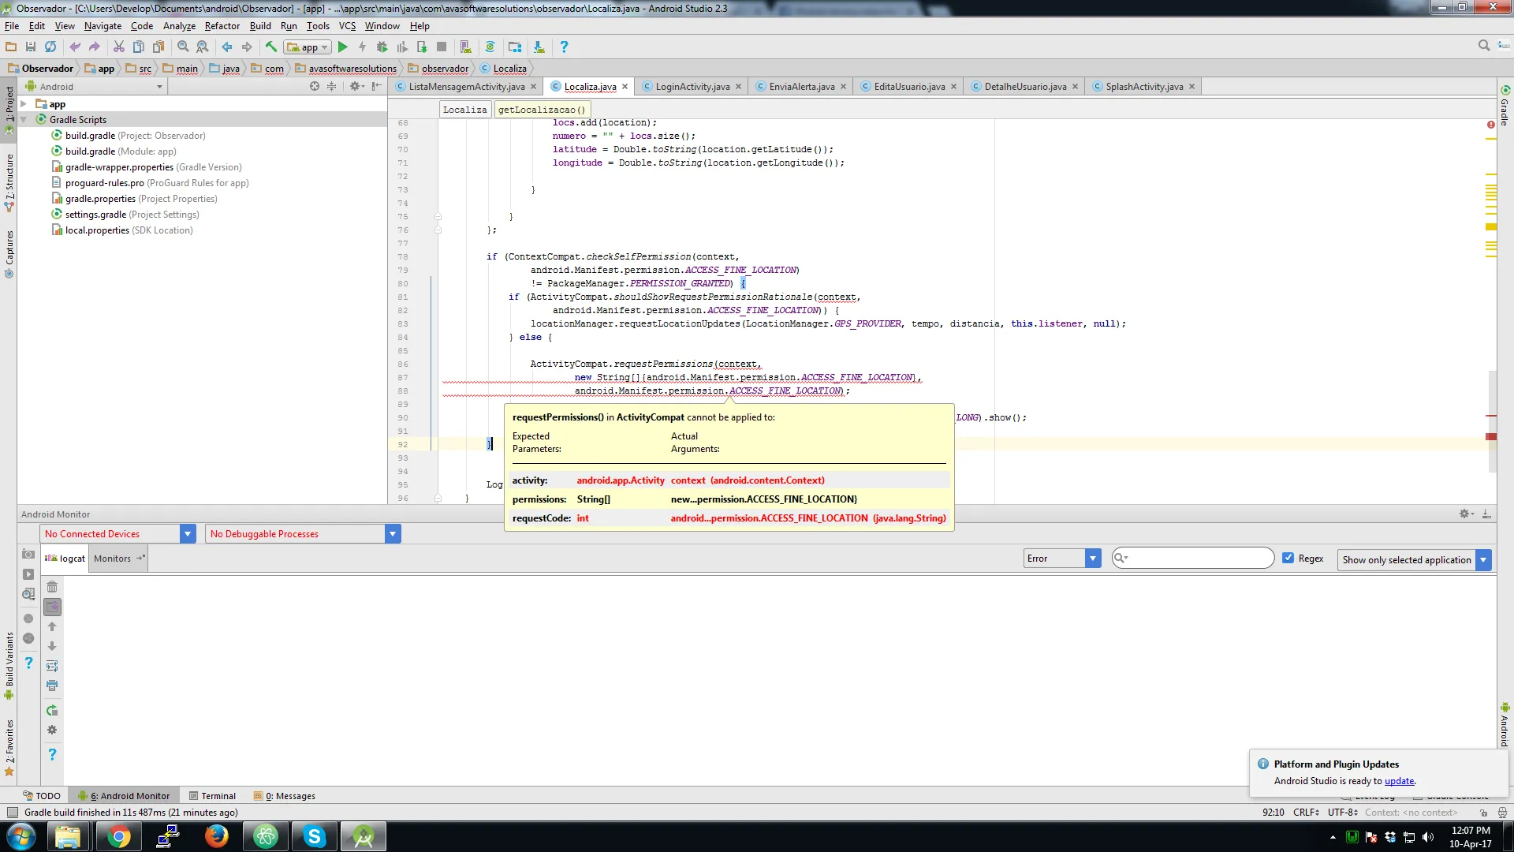
Task: Switch to the LoginActivity.java tab
Action: (x=692, y=87)
